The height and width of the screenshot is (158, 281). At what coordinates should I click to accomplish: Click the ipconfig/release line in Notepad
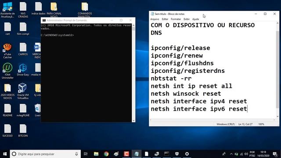click(180, 48)
